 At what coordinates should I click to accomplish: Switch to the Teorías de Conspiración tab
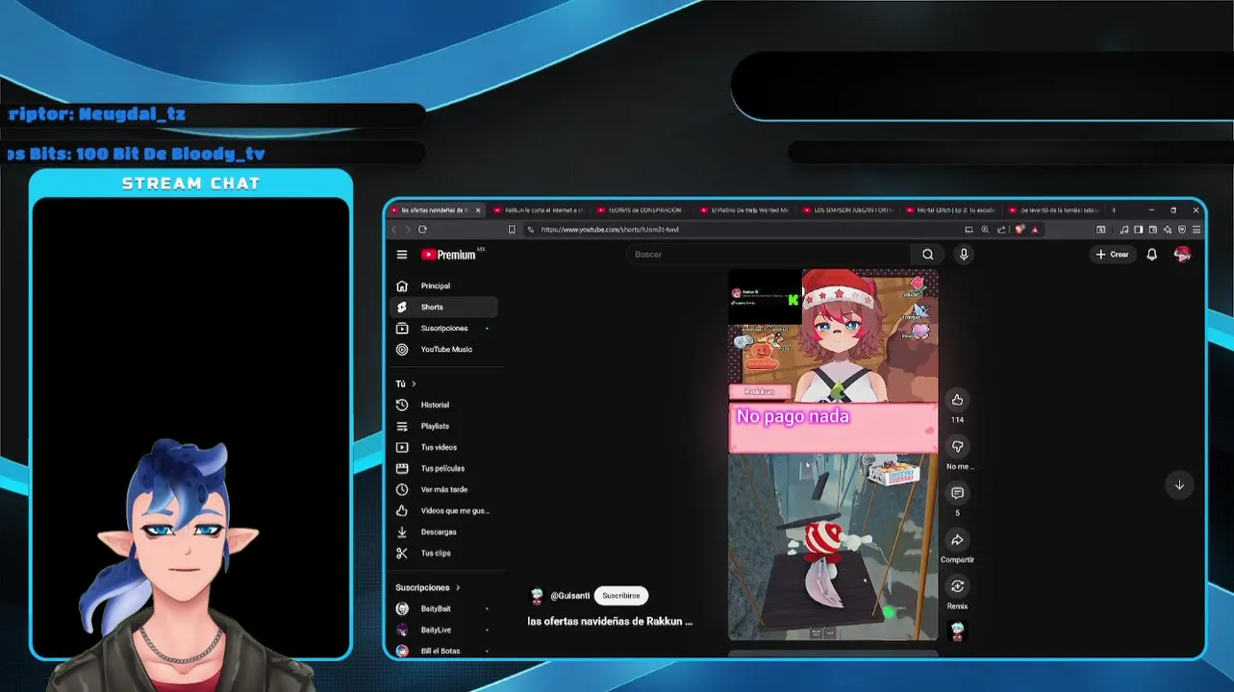(641, 210)
